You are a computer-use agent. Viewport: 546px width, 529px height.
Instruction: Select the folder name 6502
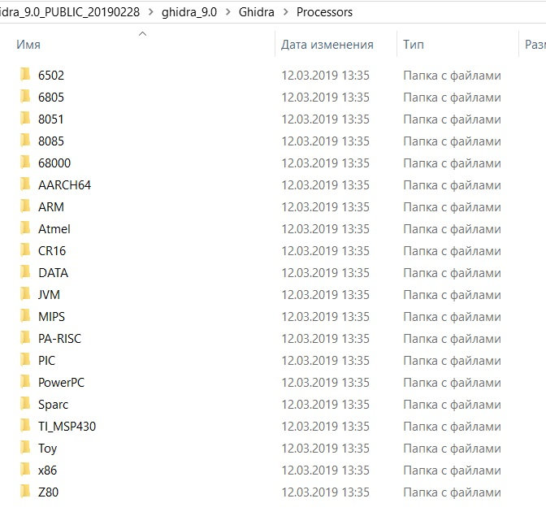click(x=51, y=76)
